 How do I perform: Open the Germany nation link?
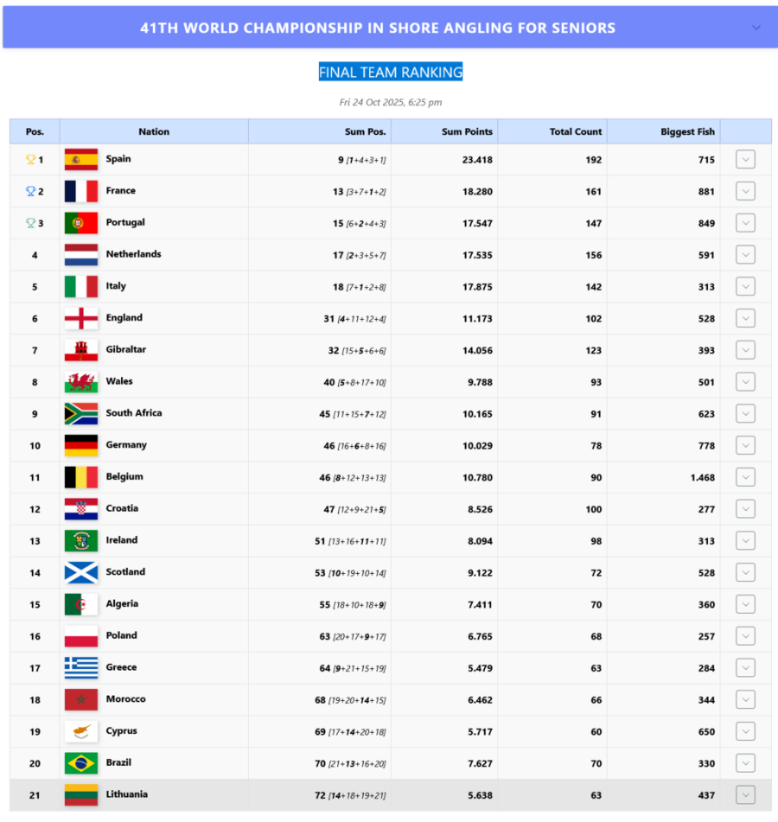126,445
